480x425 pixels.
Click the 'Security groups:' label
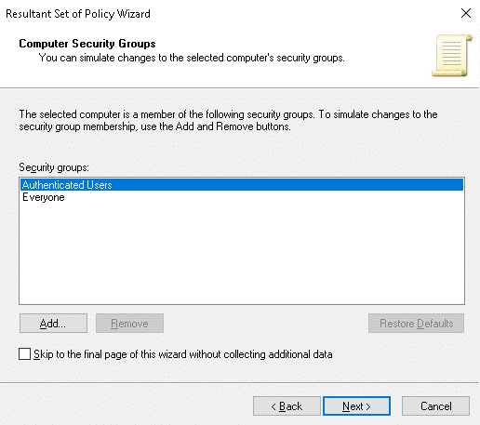coord(54,167)
